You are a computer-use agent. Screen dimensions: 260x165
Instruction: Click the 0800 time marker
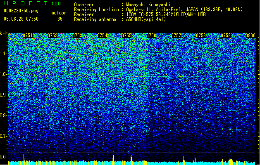pos(250,35)
